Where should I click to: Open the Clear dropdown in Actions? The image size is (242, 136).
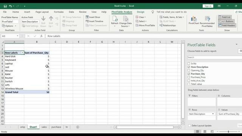pyautogui.click(x=141, y=17)
